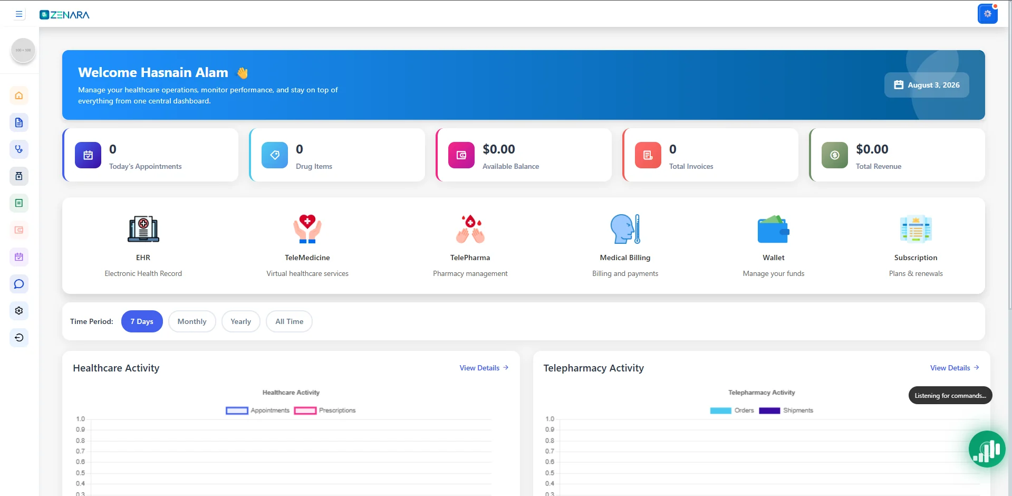Open the document icon in sidebar

point(19,122)
